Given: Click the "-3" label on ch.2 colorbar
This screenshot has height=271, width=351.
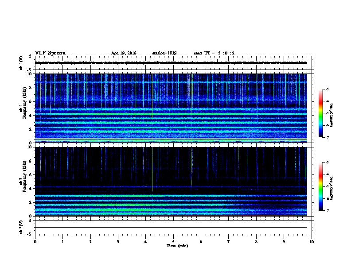Looking at the screenshot, I should [327, 163].
